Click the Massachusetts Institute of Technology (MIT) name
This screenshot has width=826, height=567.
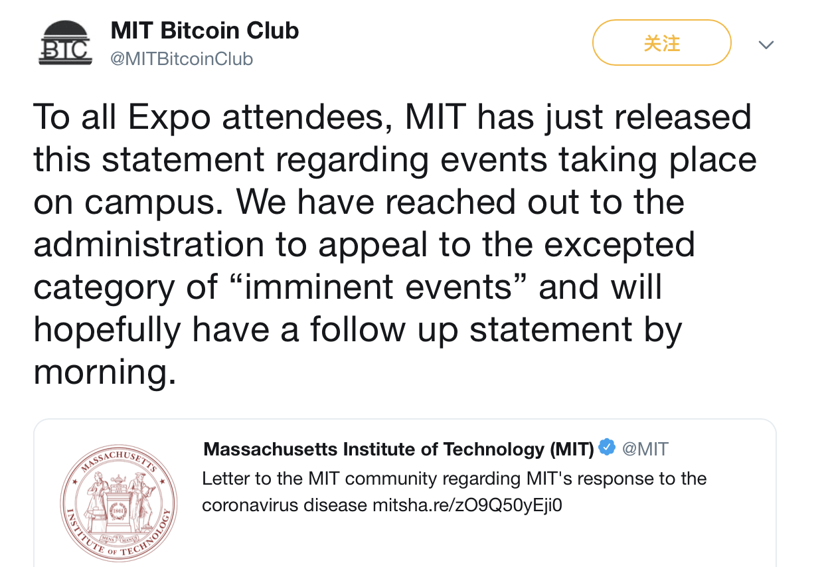pos(398,449)
